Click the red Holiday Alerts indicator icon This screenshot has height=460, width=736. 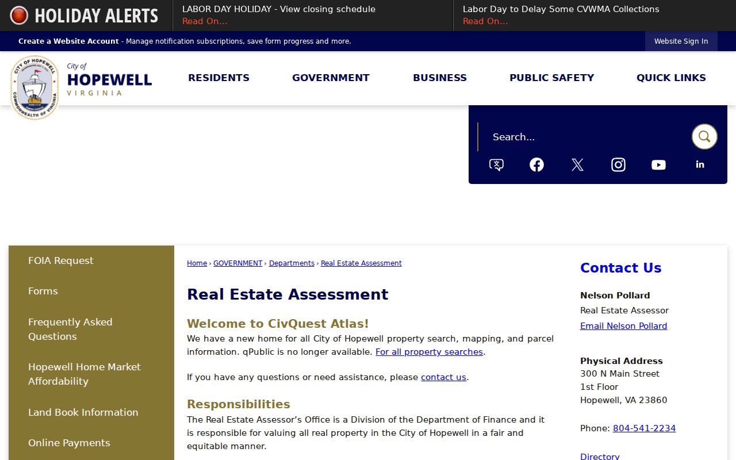[19, 16]
